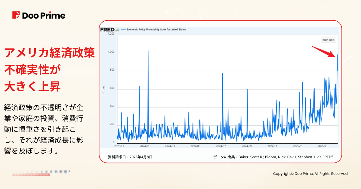
Task: Click the red arrow pointing at latest spike
Action: [324, 51]
